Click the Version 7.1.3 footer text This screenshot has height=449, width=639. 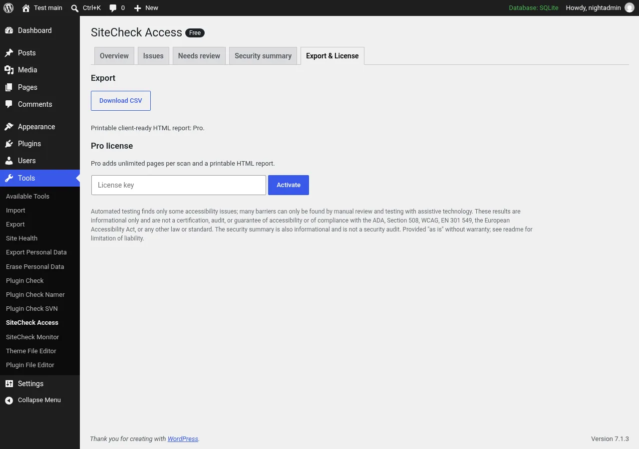(610, 439)
